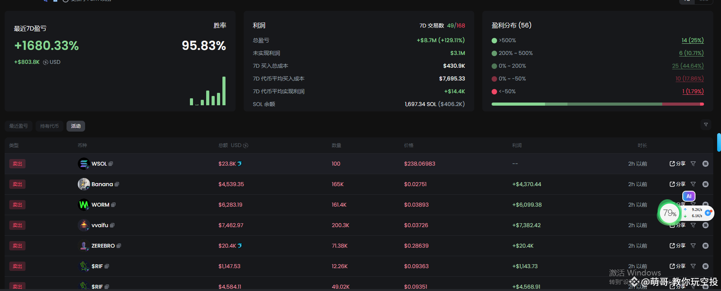Click the unrealized profit $3.1M value
This screenshot has width=721, height=291.
tap(458, 53)
